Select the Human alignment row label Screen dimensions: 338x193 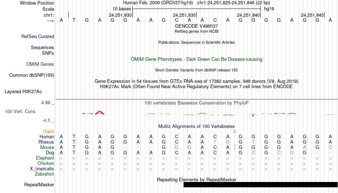(x=47, y=137)
